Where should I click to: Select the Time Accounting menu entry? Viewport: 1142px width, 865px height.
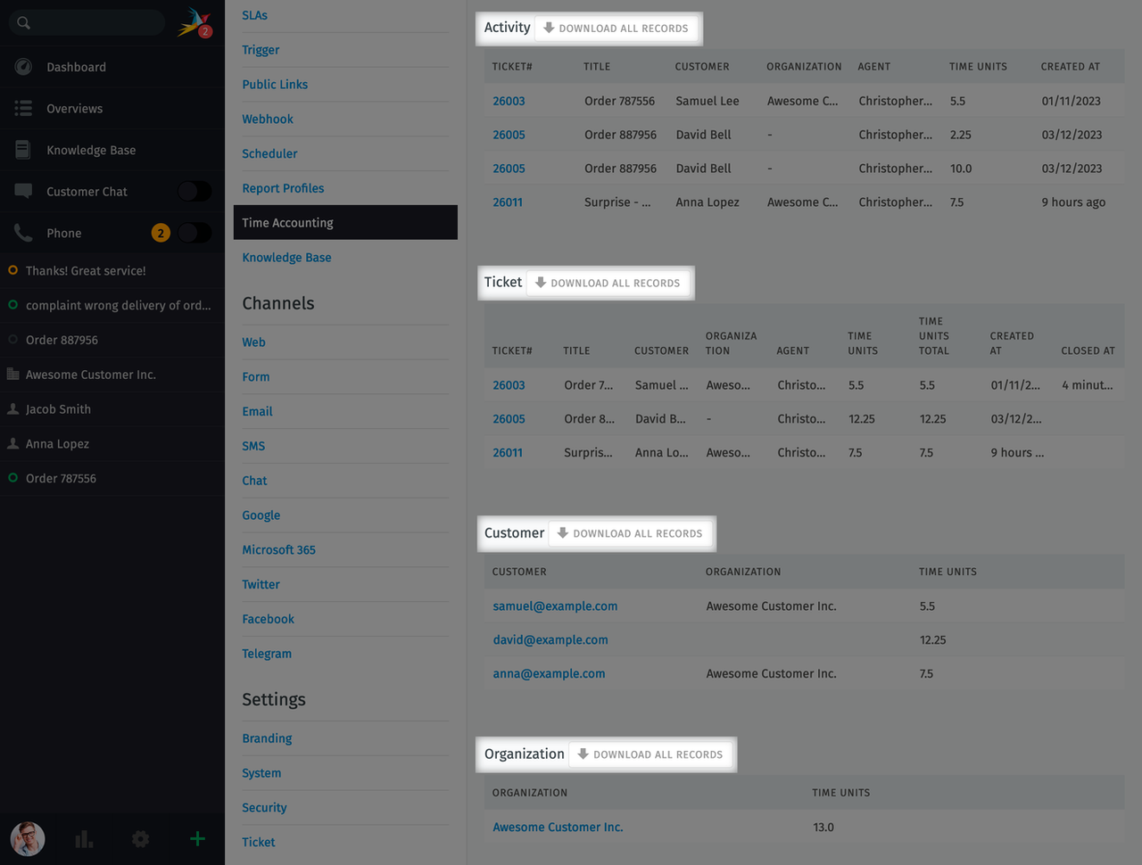[x=288, y=222]
